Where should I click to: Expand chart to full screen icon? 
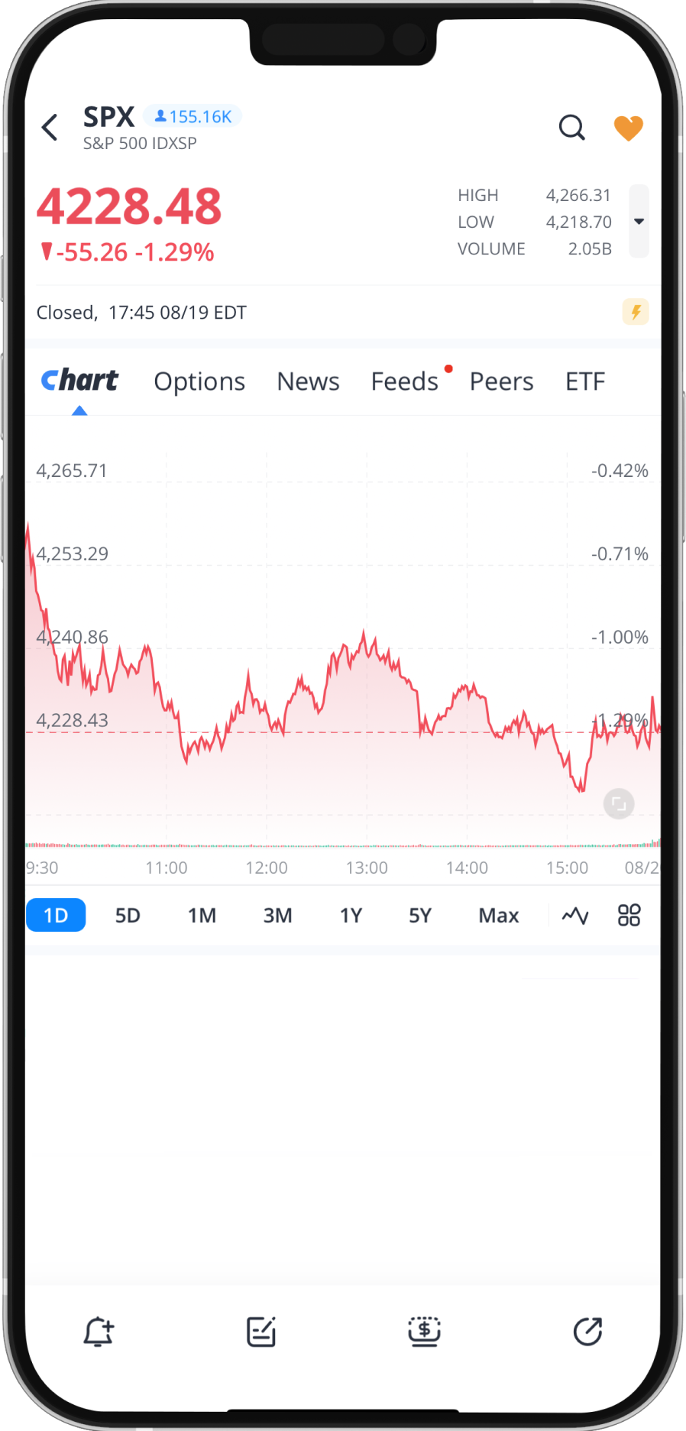pyautogui.click(x=619, y=803)
